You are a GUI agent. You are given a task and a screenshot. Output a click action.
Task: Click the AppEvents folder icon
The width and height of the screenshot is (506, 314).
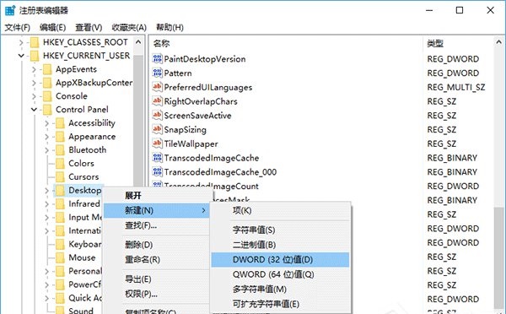point(47,69)
